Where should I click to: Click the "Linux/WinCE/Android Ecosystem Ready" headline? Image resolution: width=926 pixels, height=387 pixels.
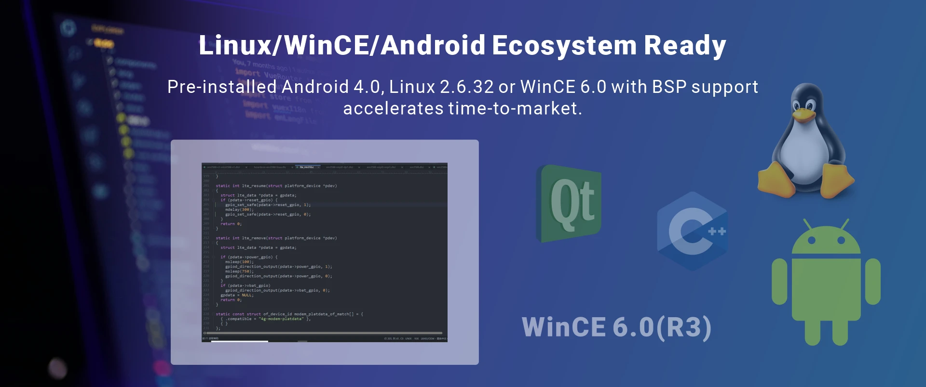click(x=463, y=46)
